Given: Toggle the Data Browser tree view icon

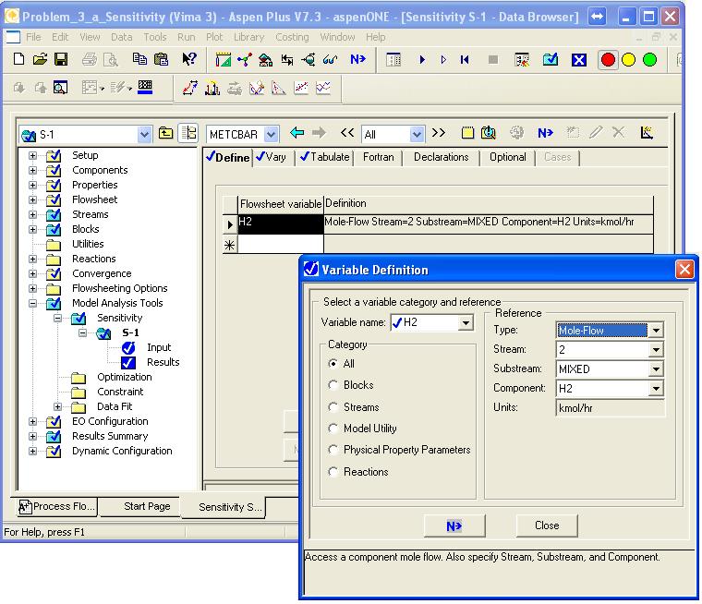Looking at the screenshot, I should (188, 133).
